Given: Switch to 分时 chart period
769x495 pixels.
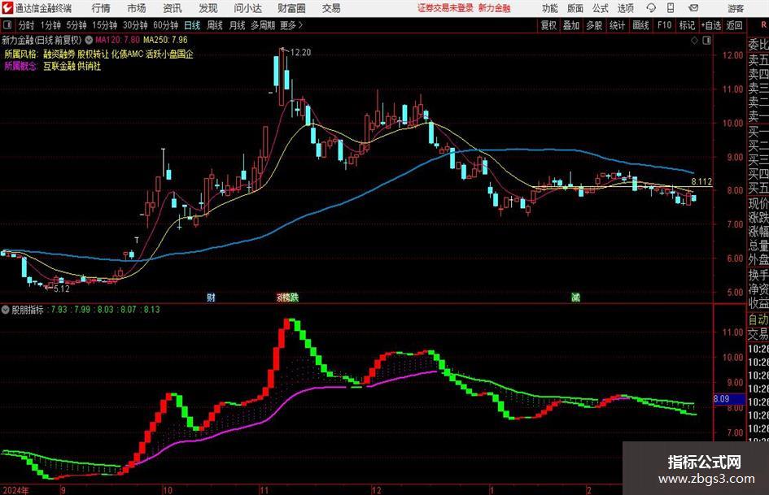Looking at the screenshot, I should 26,25.
